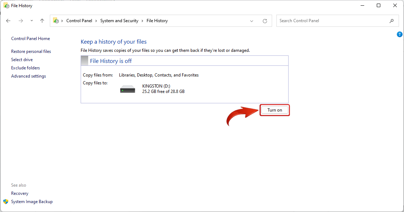Open the address bar dropdown arrow
This screenshot has height=212, width=404.
click(x=251, y=21)
